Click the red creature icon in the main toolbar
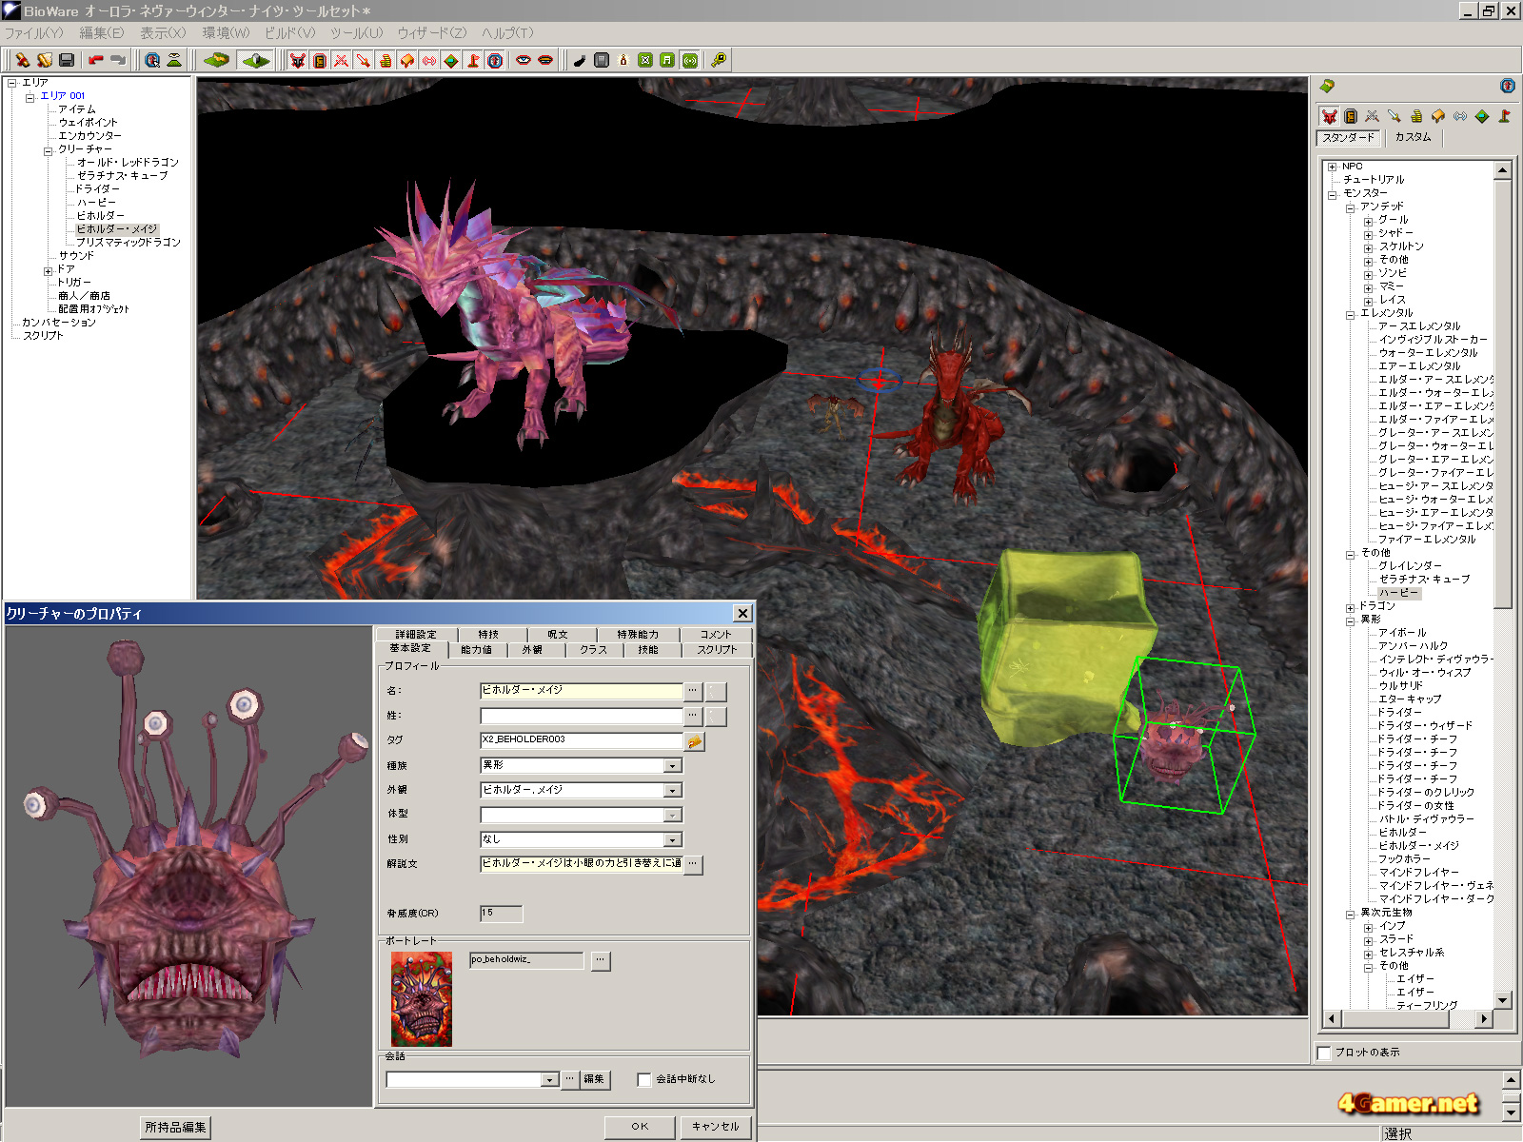 pos(298,60)
